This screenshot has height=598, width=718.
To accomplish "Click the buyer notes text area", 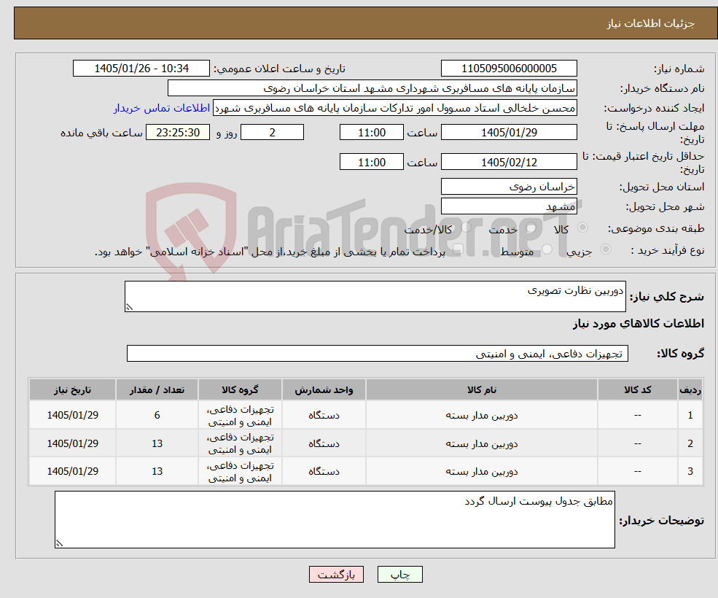I will tap(335, 520).
